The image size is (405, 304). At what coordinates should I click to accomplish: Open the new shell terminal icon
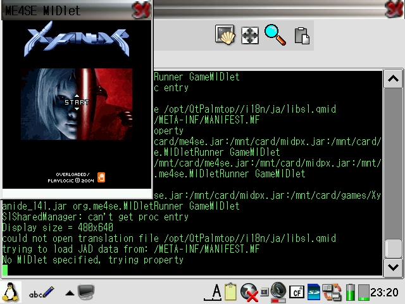point(225,35)
